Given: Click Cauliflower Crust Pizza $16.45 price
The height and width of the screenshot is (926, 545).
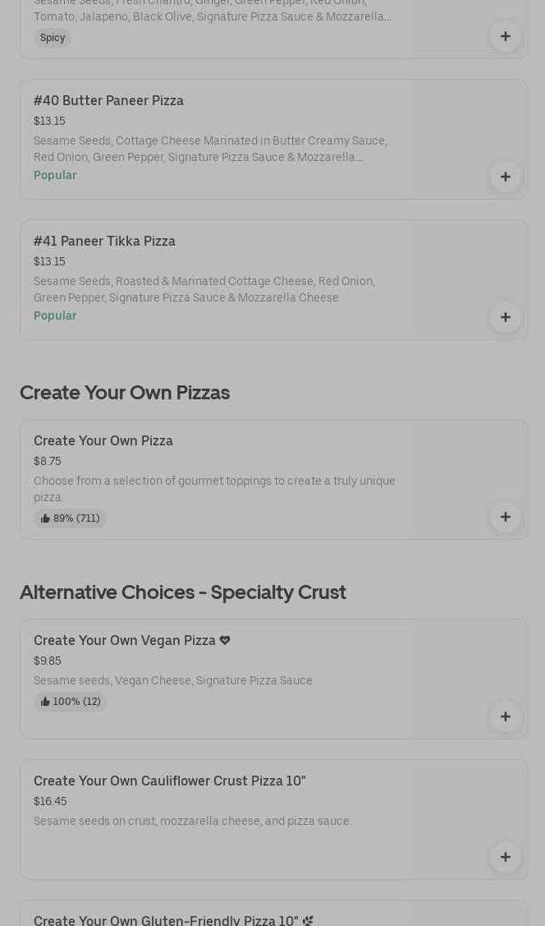Looking at the screenshot, I should [50, 801].
